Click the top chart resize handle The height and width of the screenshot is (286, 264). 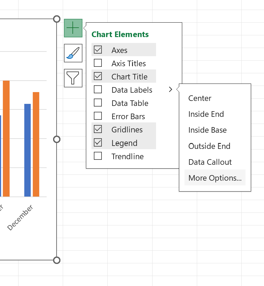pyautogui.click(x=57, y=19)
